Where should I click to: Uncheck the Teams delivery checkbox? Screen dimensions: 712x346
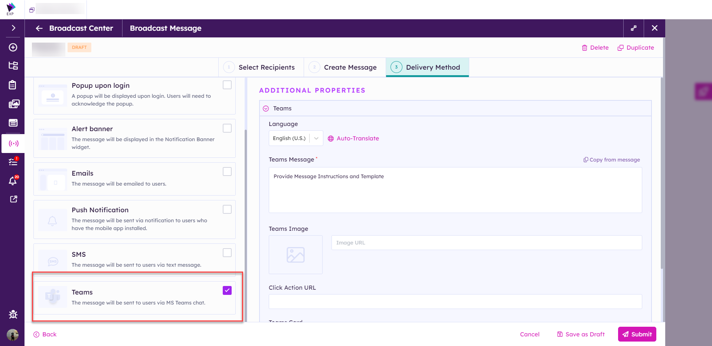[227, 290]
